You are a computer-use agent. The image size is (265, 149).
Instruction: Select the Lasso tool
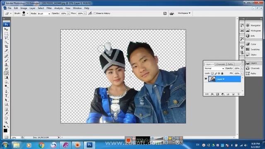(x=6, y=38)
